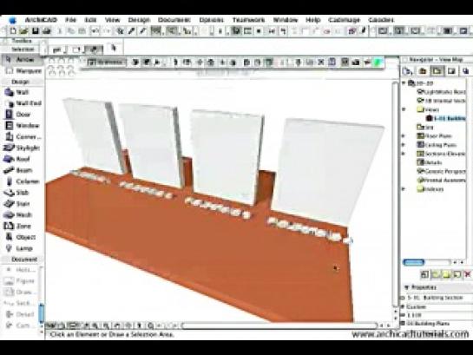Collapse the Views folder in Navigator
This screenshot has height=355, width=473.
[404, 109]
